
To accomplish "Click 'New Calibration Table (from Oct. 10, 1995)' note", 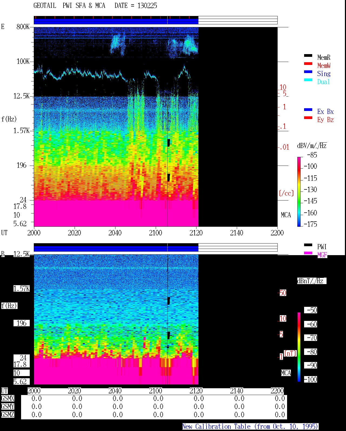I will click(250, 426).
